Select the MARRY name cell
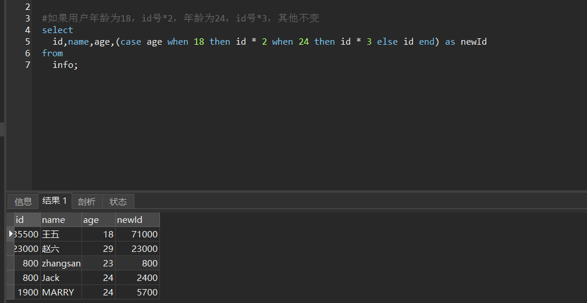587x303 pixels. [61, 292]
